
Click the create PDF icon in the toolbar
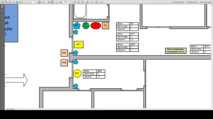2,2
